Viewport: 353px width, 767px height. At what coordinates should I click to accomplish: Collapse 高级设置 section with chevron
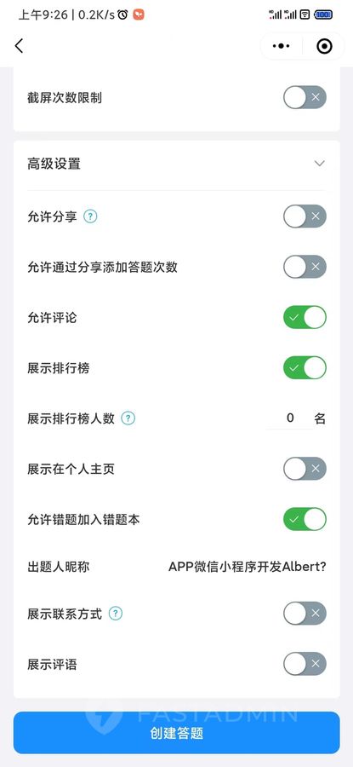(319, 164)
